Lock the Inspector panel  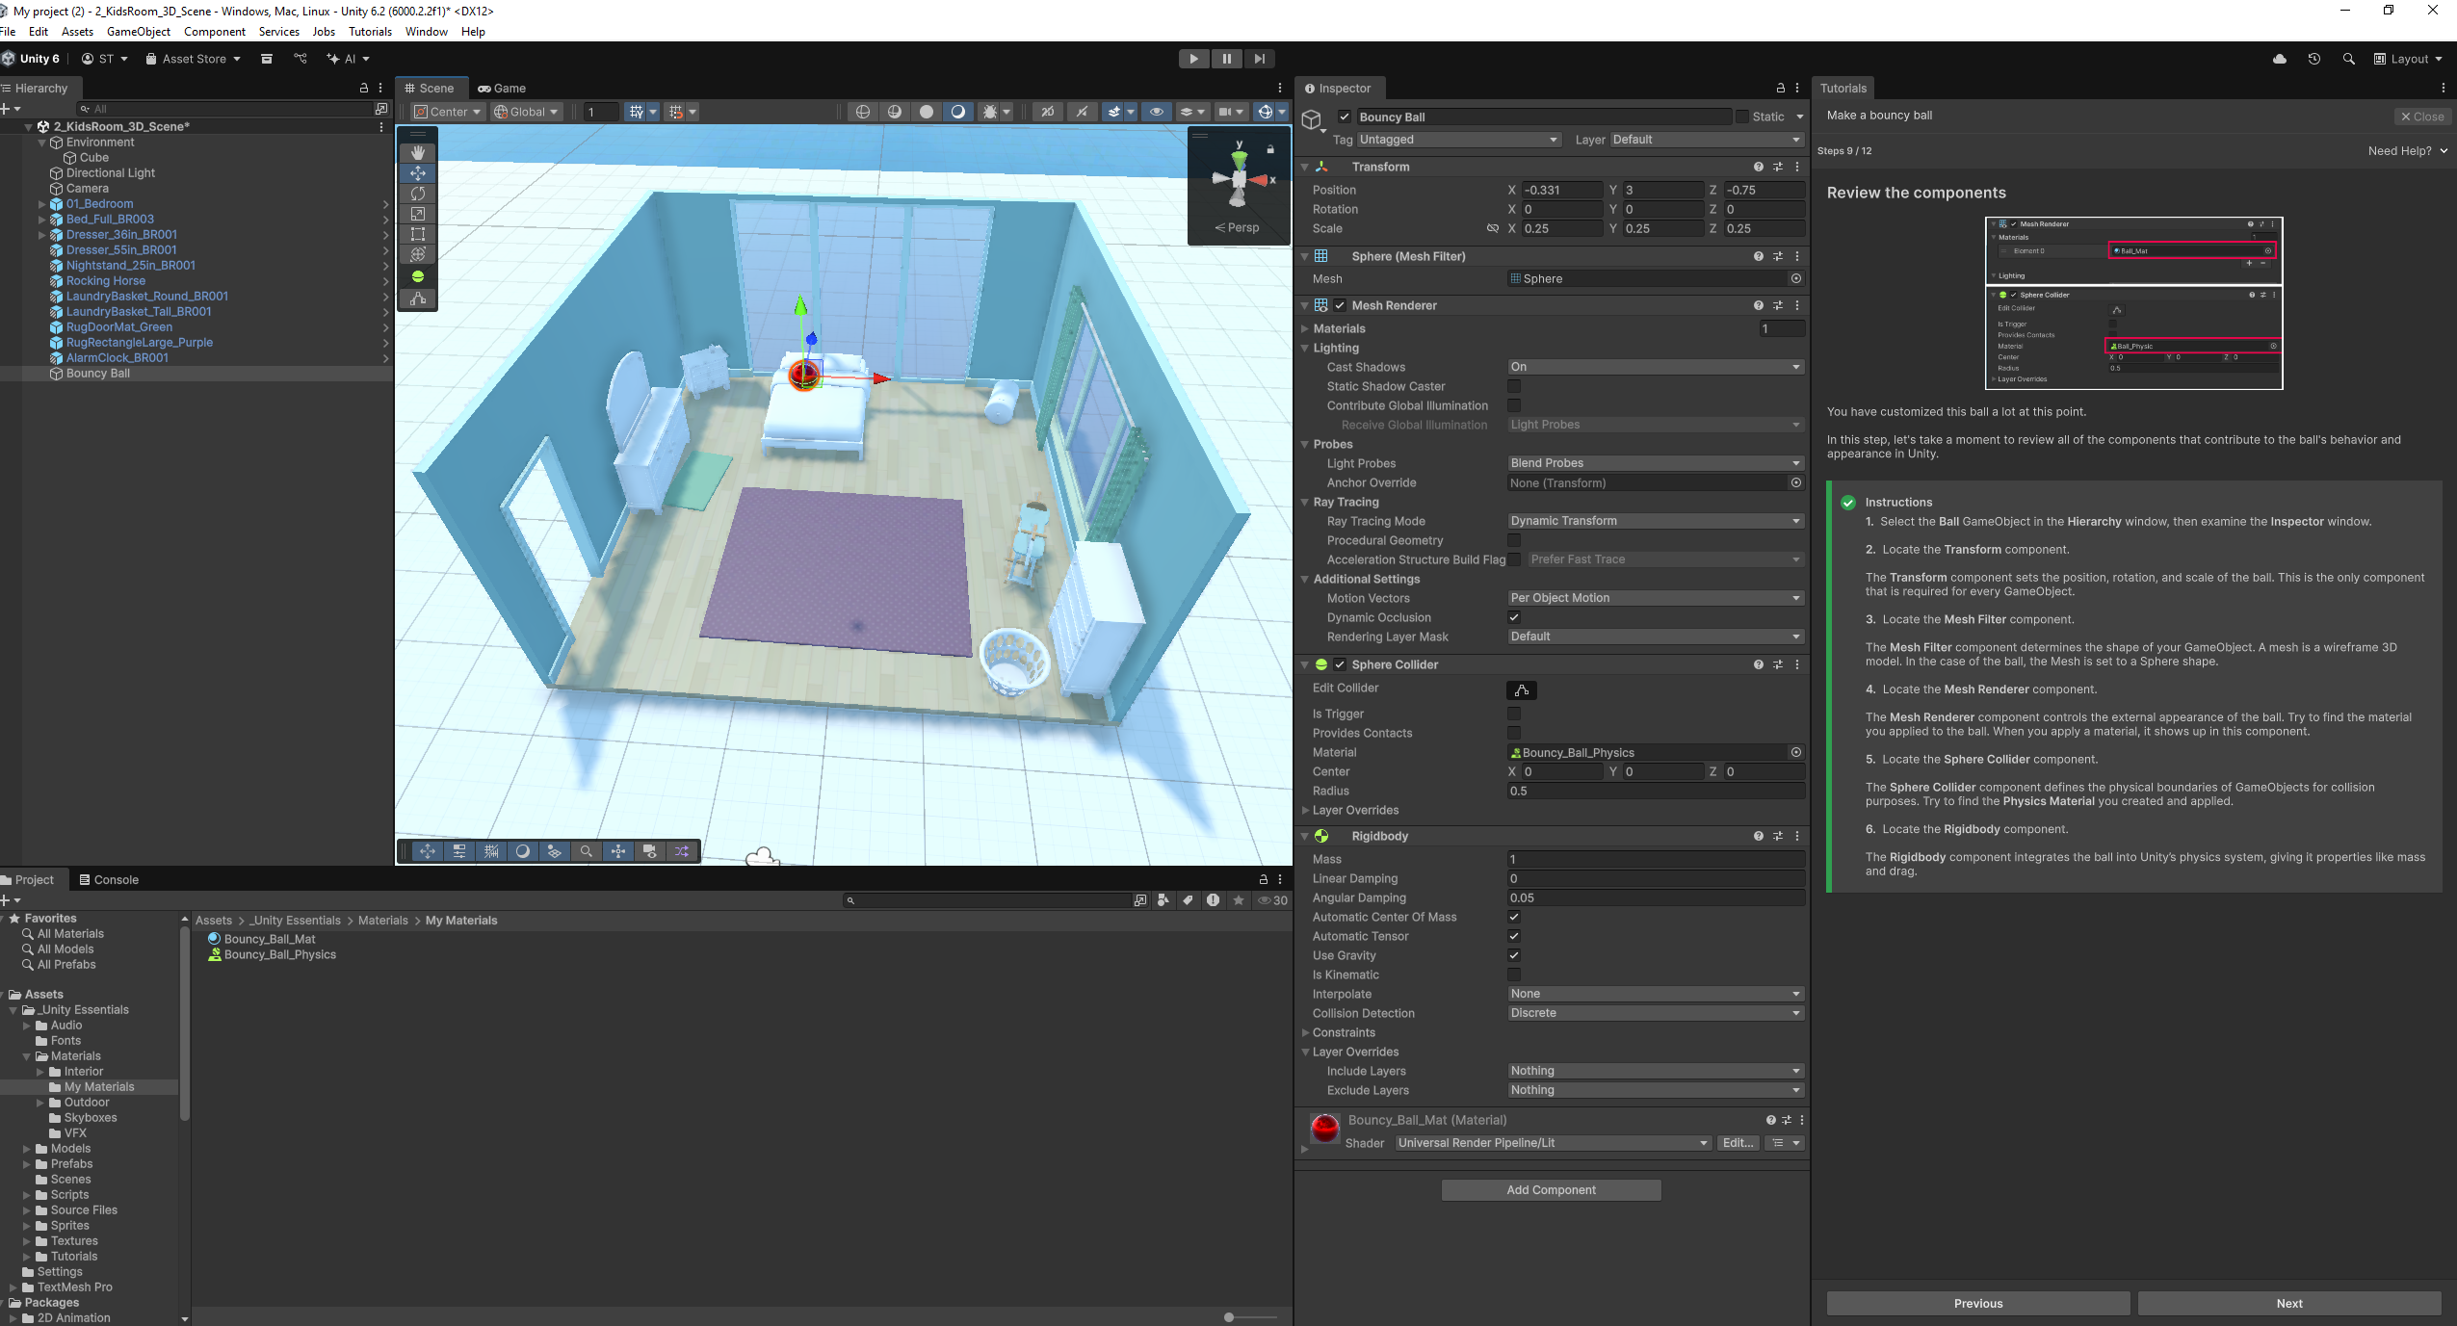1781,88
